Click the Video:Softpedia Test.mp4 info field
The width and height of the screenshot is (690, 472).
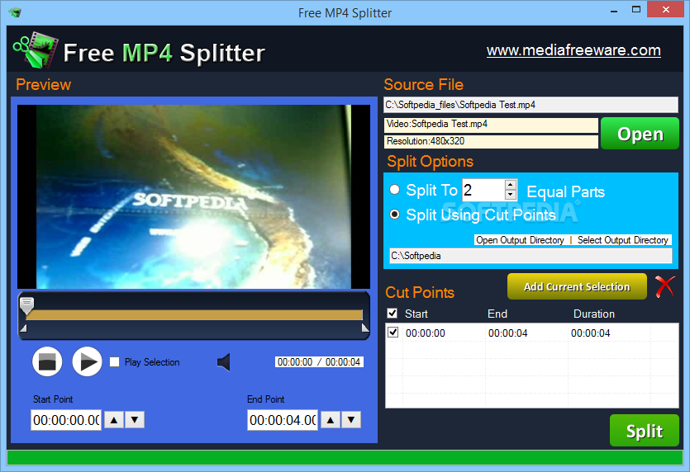(491, 125)
